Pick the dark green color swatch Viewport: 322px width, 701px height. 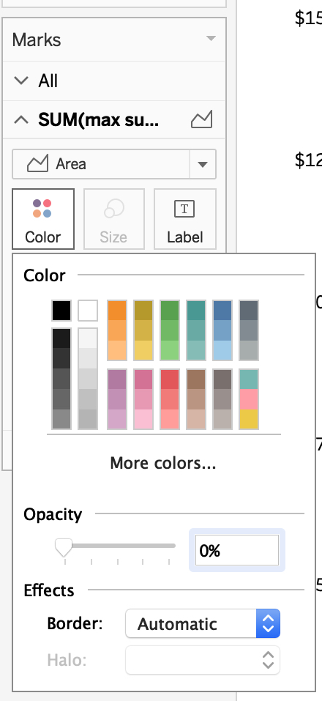pyautogui.click(x=170, y=311)
